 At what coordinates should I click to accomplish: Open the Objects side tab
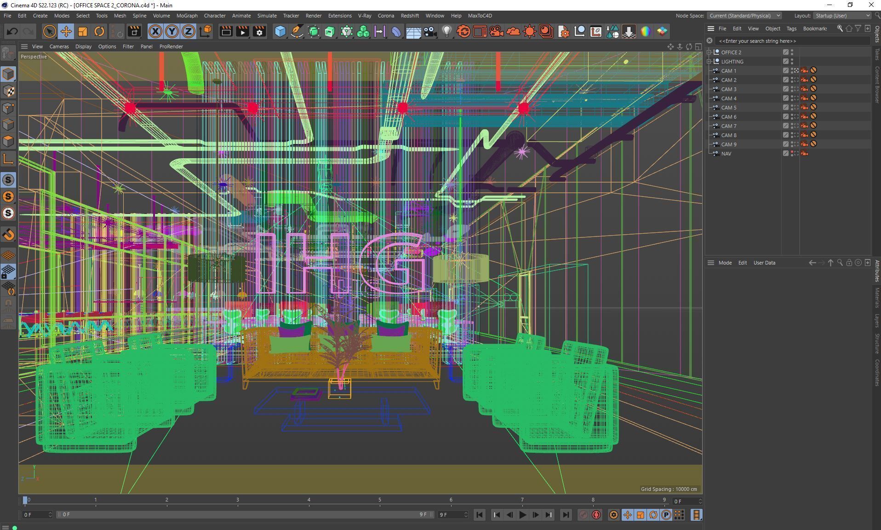tap(877, 34)
